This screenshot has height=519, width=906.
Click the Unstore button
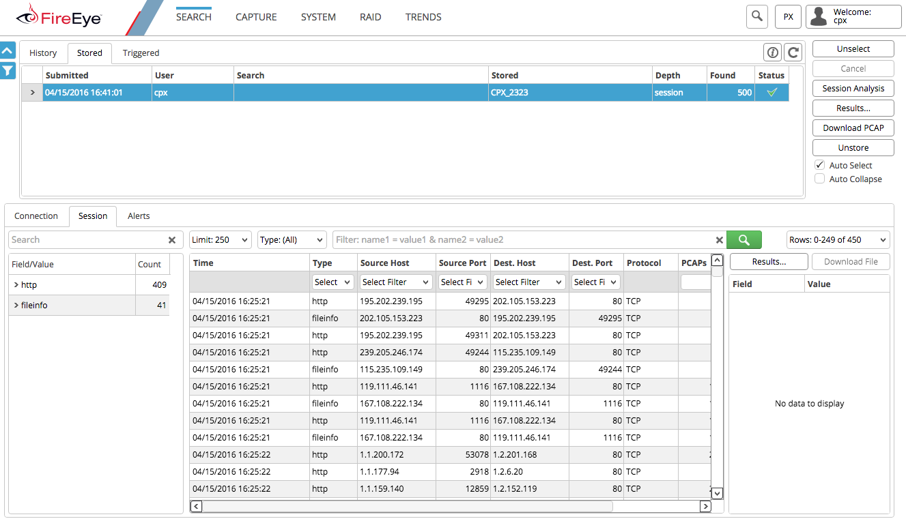853,148
